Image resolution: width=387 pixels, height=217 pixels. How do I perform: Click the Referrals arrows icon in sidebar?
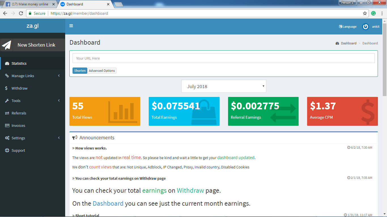[x=7, y=113]
